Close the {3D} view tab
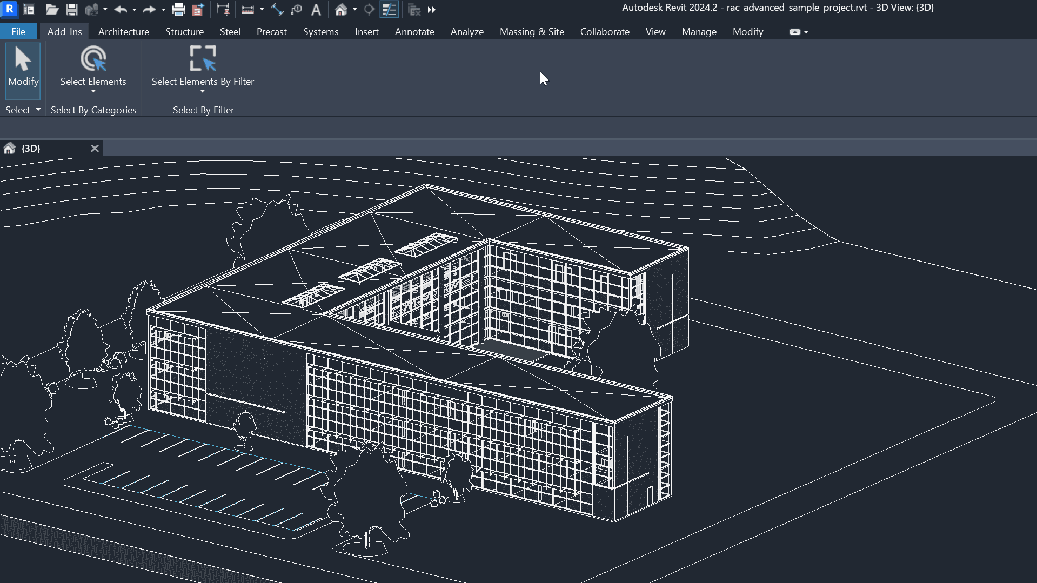 coord(95,149)
